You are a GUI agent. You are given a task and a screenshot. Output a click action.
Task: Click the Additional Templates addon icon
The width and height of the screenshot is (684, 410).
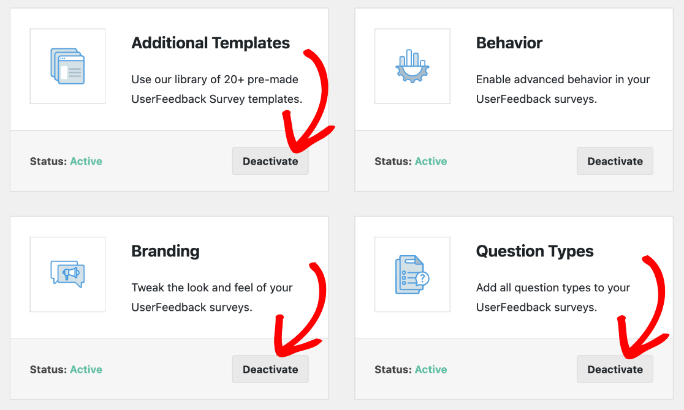click(67, 66)
